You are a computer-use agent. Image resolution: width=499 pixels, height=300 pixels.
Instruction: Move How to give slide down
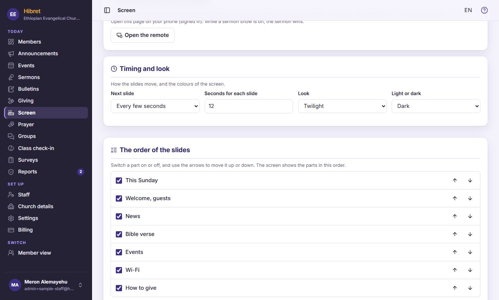tap(470, 288)
